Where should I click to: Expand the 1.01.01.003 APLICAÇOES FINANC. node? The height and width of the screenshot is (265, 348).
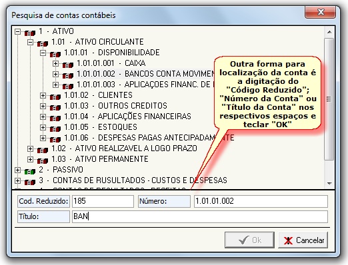point(55,85)
